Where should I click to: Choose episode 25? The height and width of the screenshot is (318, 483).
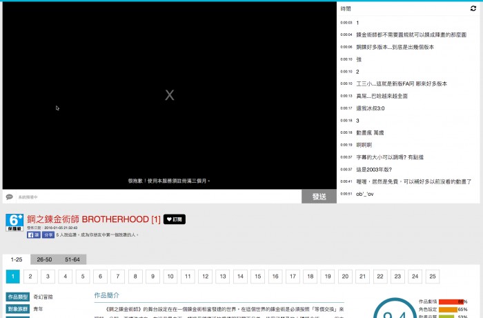click(x=433, y=277)
